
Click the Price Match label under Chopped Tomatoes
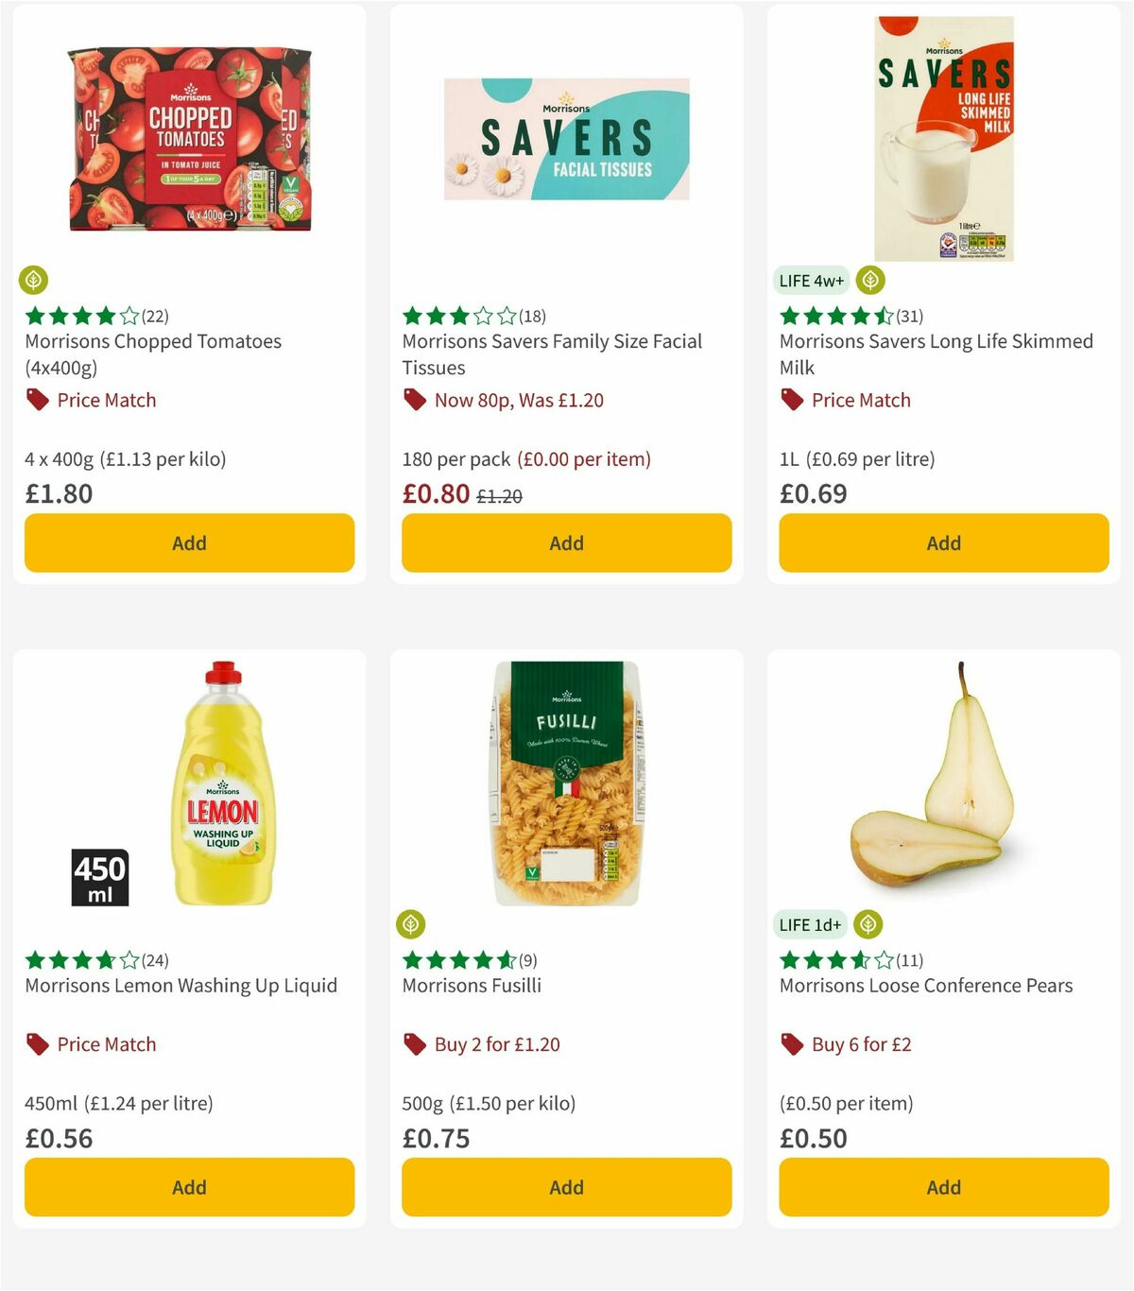[105, 401]
